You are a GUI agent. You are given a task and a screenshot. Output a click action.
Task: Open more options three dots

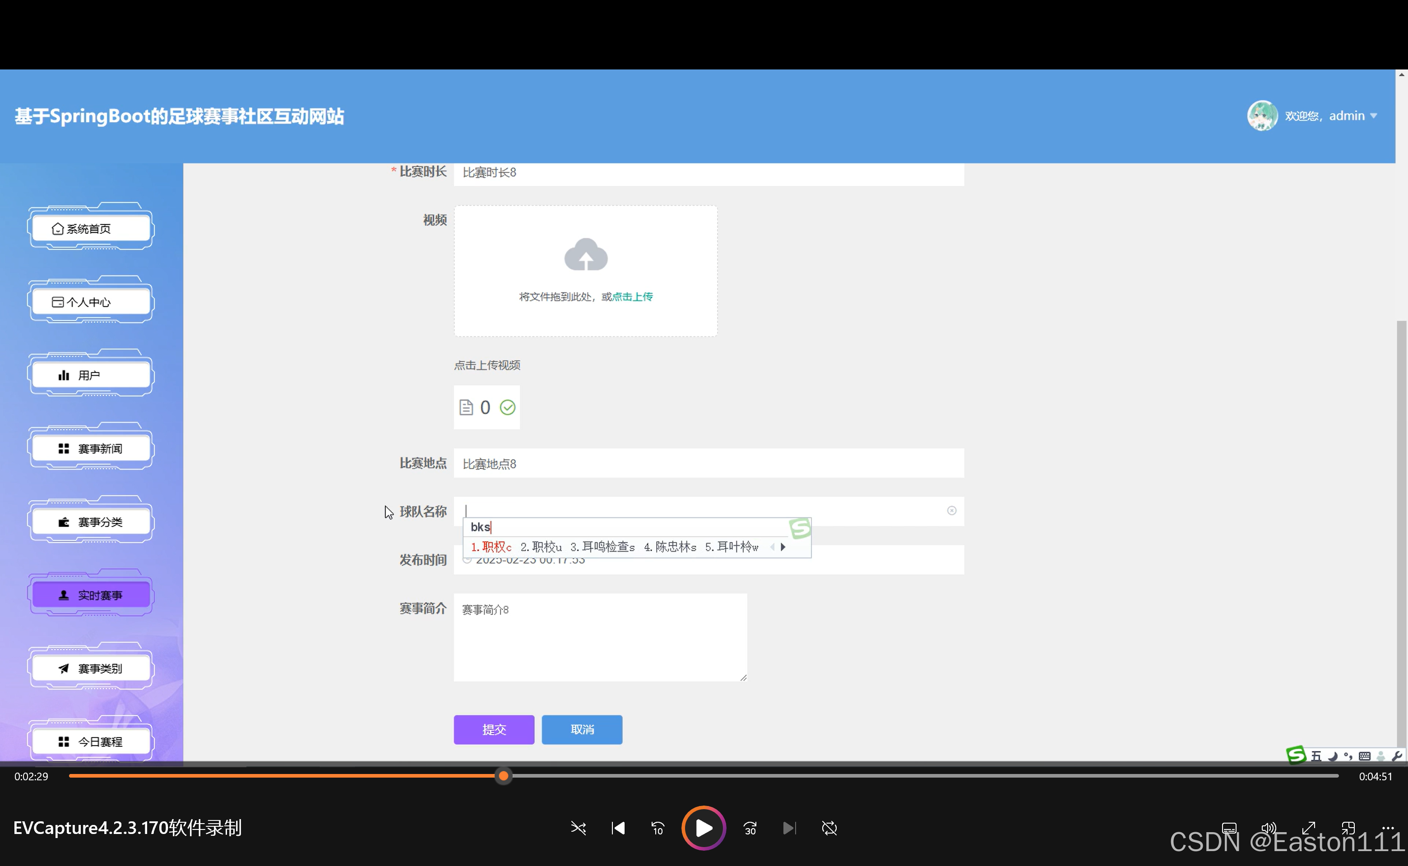pos(1387,828)
